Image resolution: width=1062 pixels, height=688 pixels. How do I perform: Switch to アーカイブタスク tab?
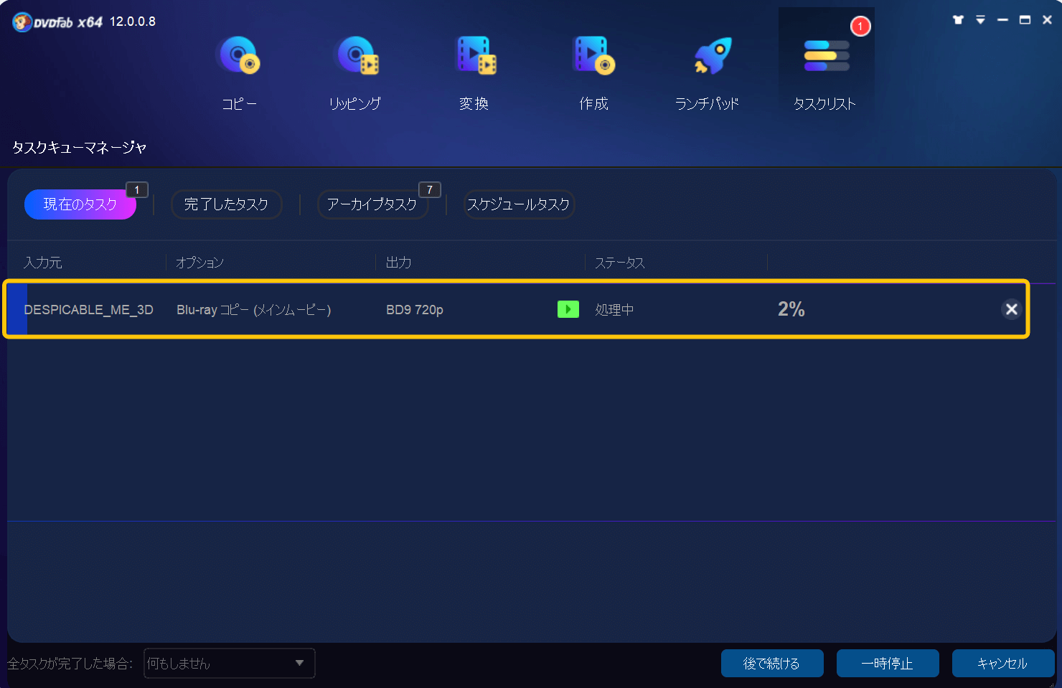[x=372, y=204]
